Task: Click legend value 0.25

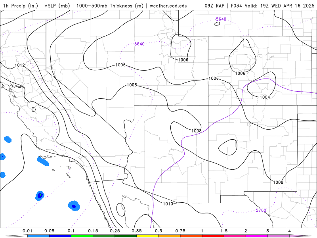Action: click(115, 231)
